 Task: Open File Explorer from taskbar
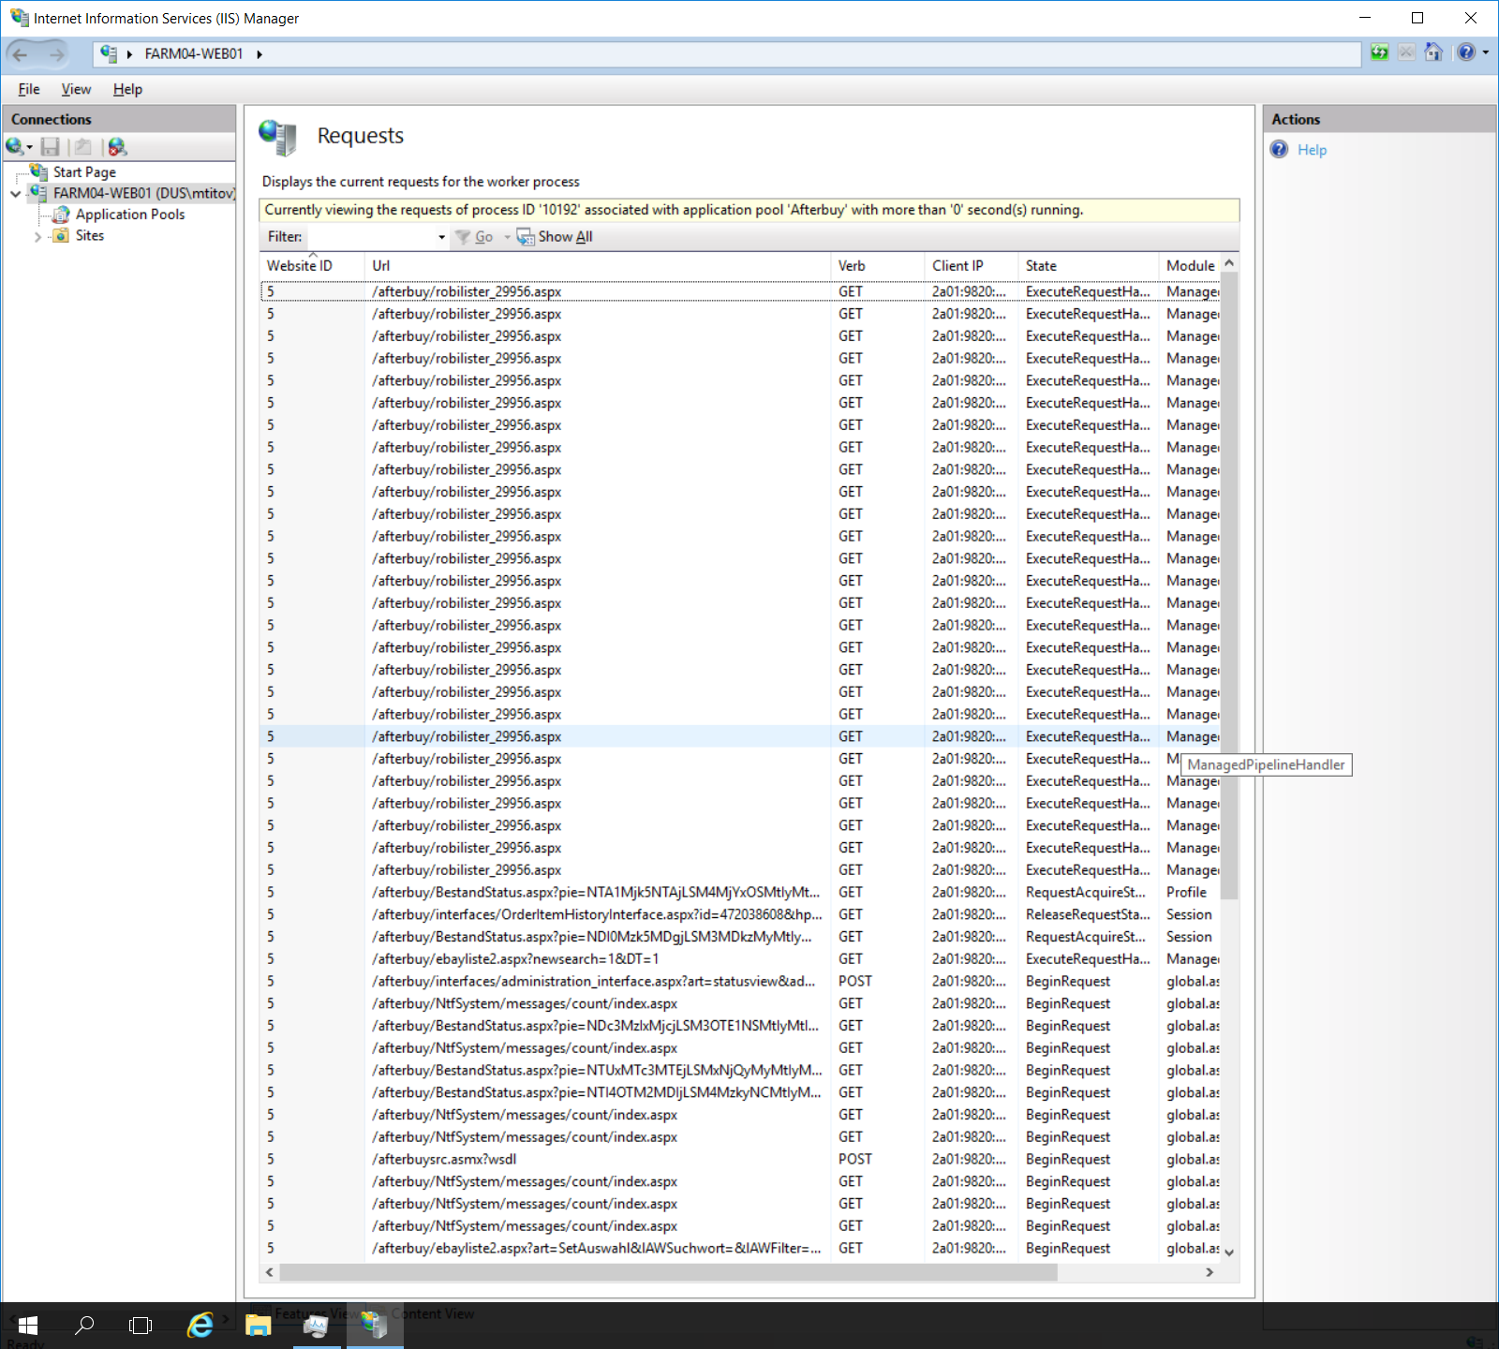258,1326
